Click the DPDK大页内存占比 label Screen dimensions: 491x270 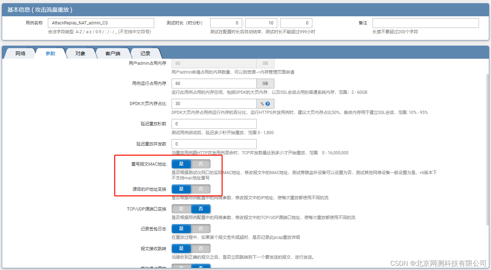(x=148, y=104)
